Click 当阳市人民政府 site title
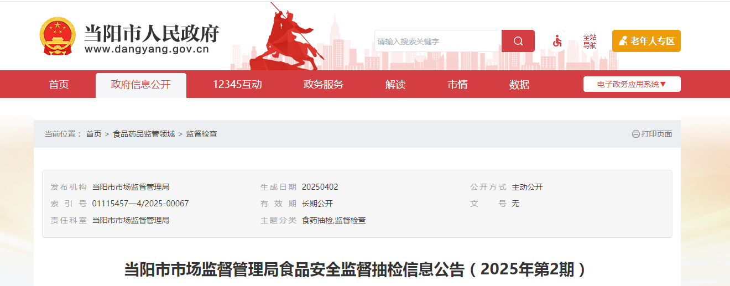The height and width of the screenshot is (286, 730). tap(152, 33)
